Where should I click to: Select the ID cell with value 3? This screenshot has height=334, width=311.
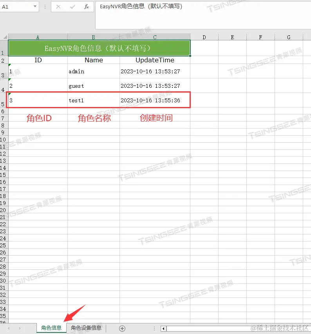point(38,100)
